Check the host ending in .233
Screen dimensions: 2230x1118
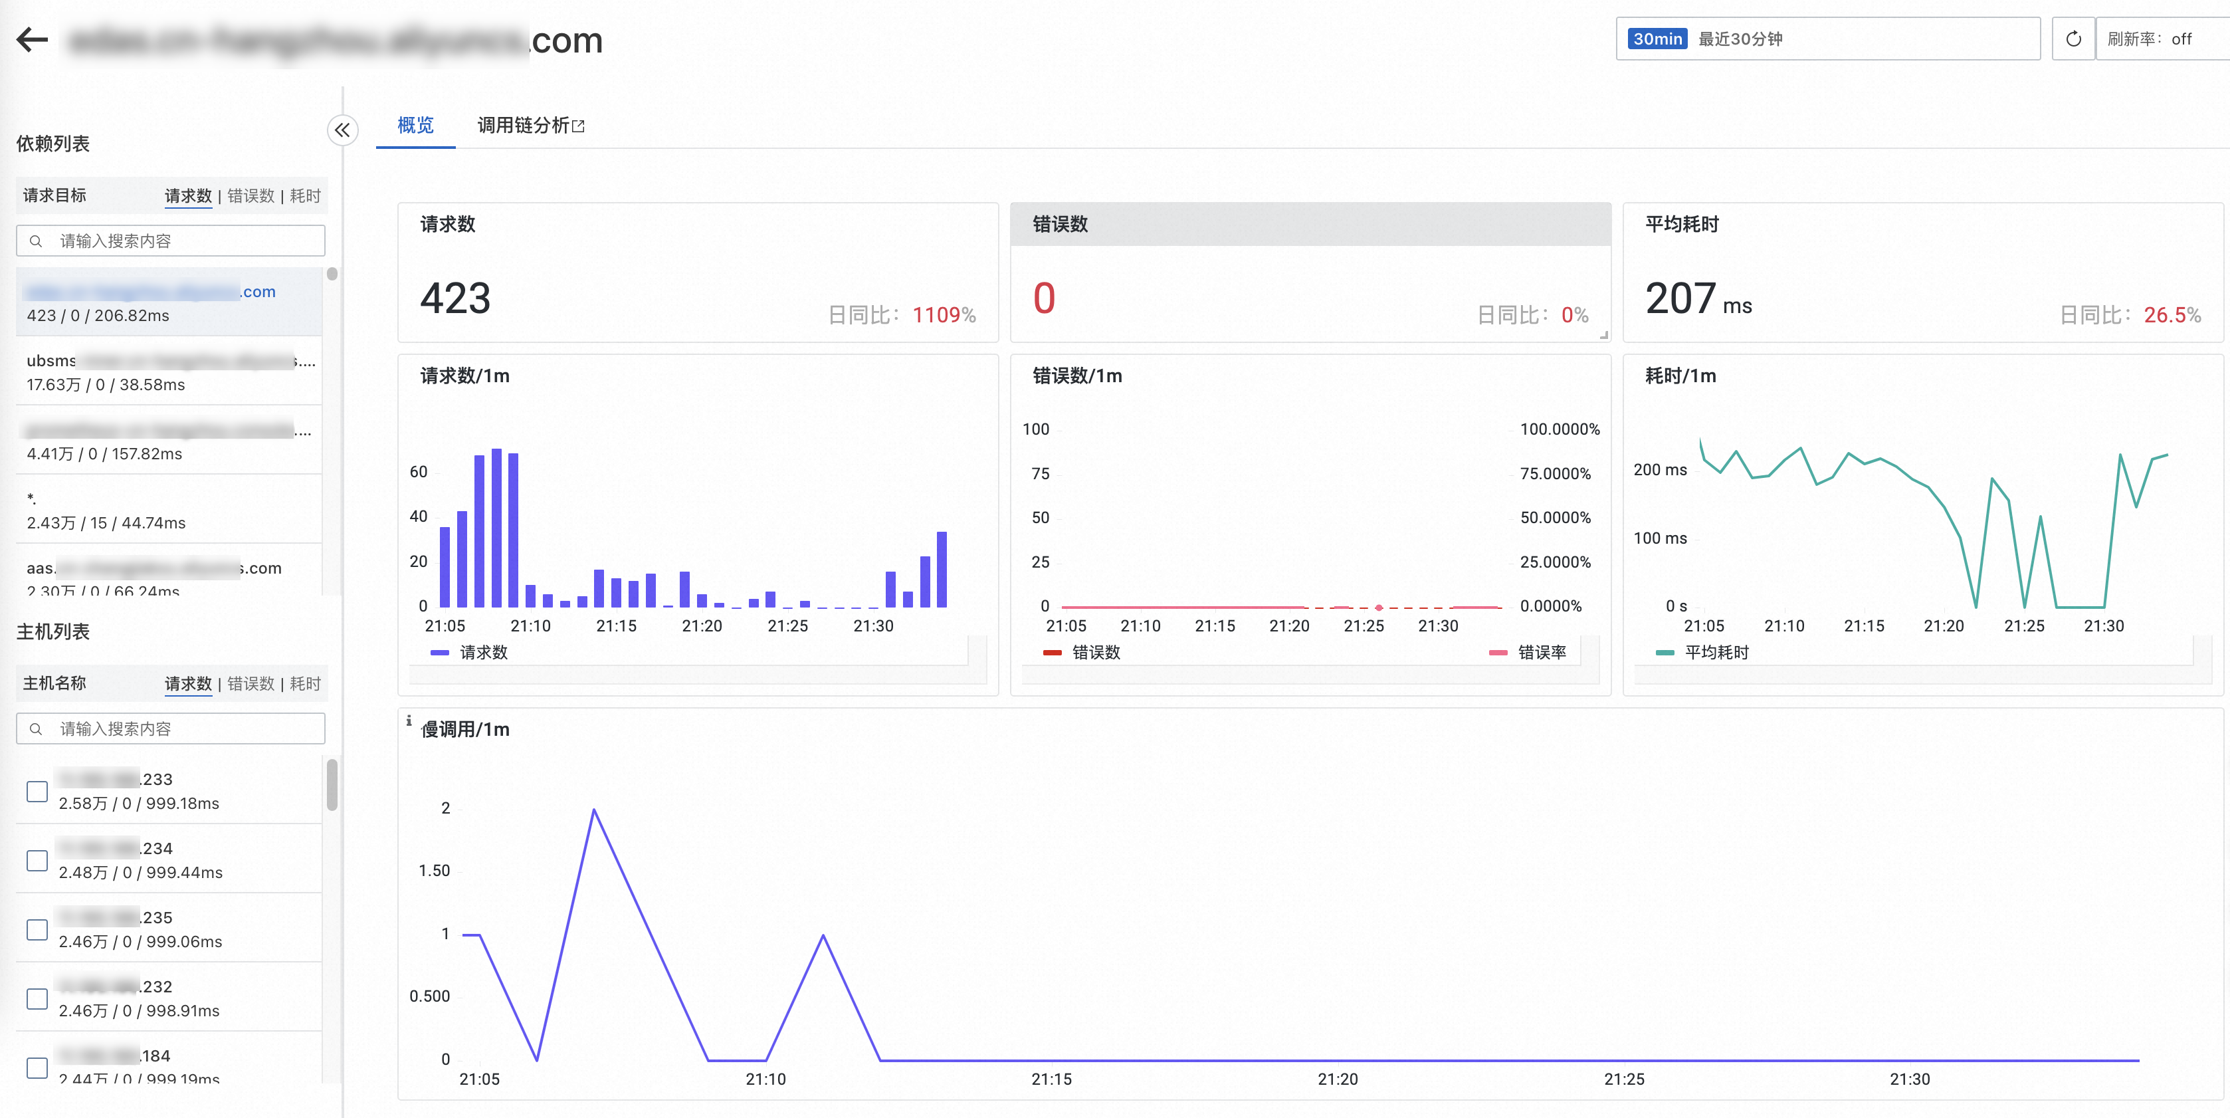[x=37, y=792]
